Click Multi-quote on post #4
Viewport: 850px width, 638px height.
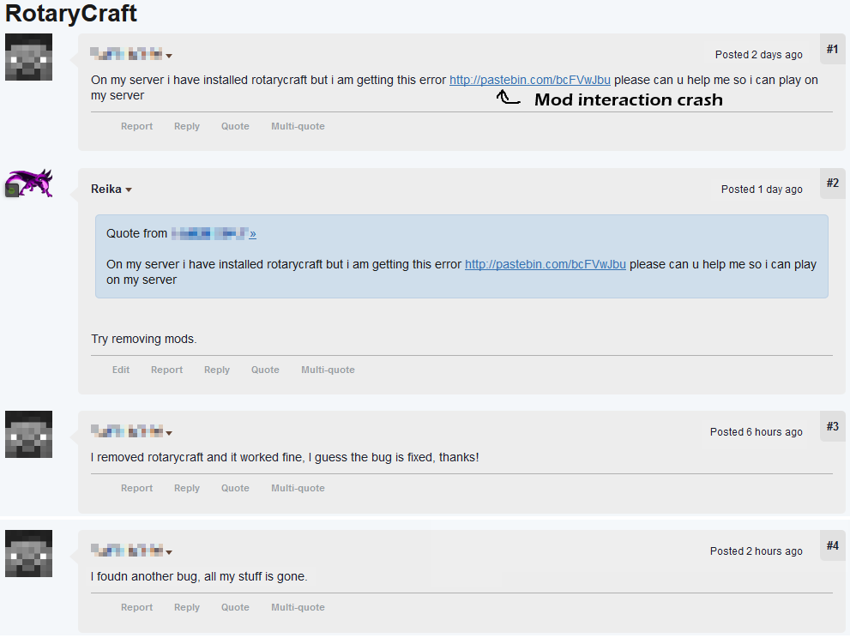tap(298, 607)
